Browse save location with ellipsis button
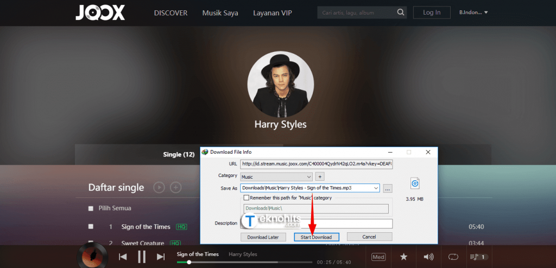This screenshot has height=268, width=556. (388, 188)
